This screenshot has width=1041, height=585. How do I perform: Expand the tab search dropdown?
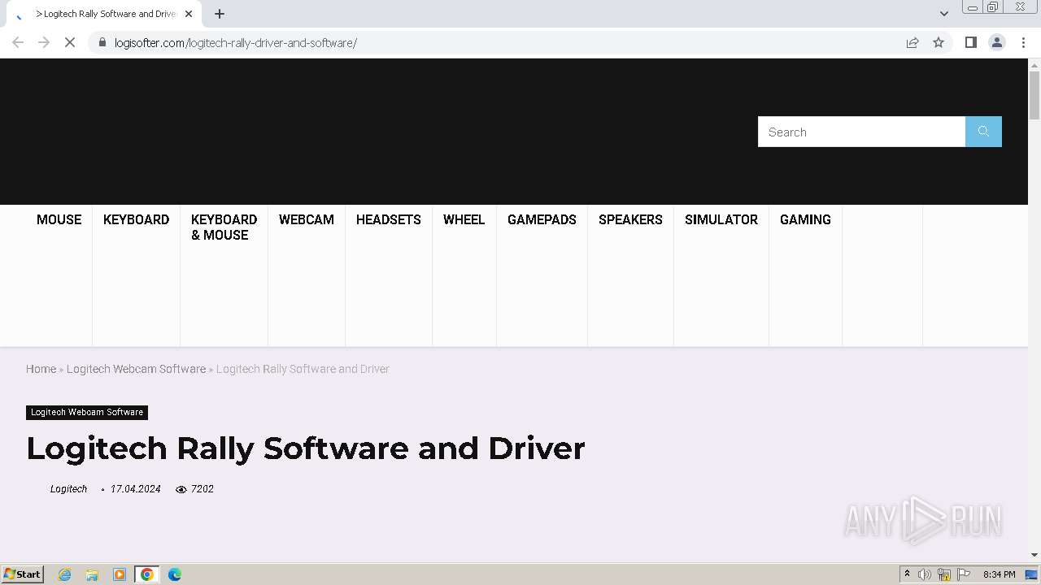pos(943,14)
